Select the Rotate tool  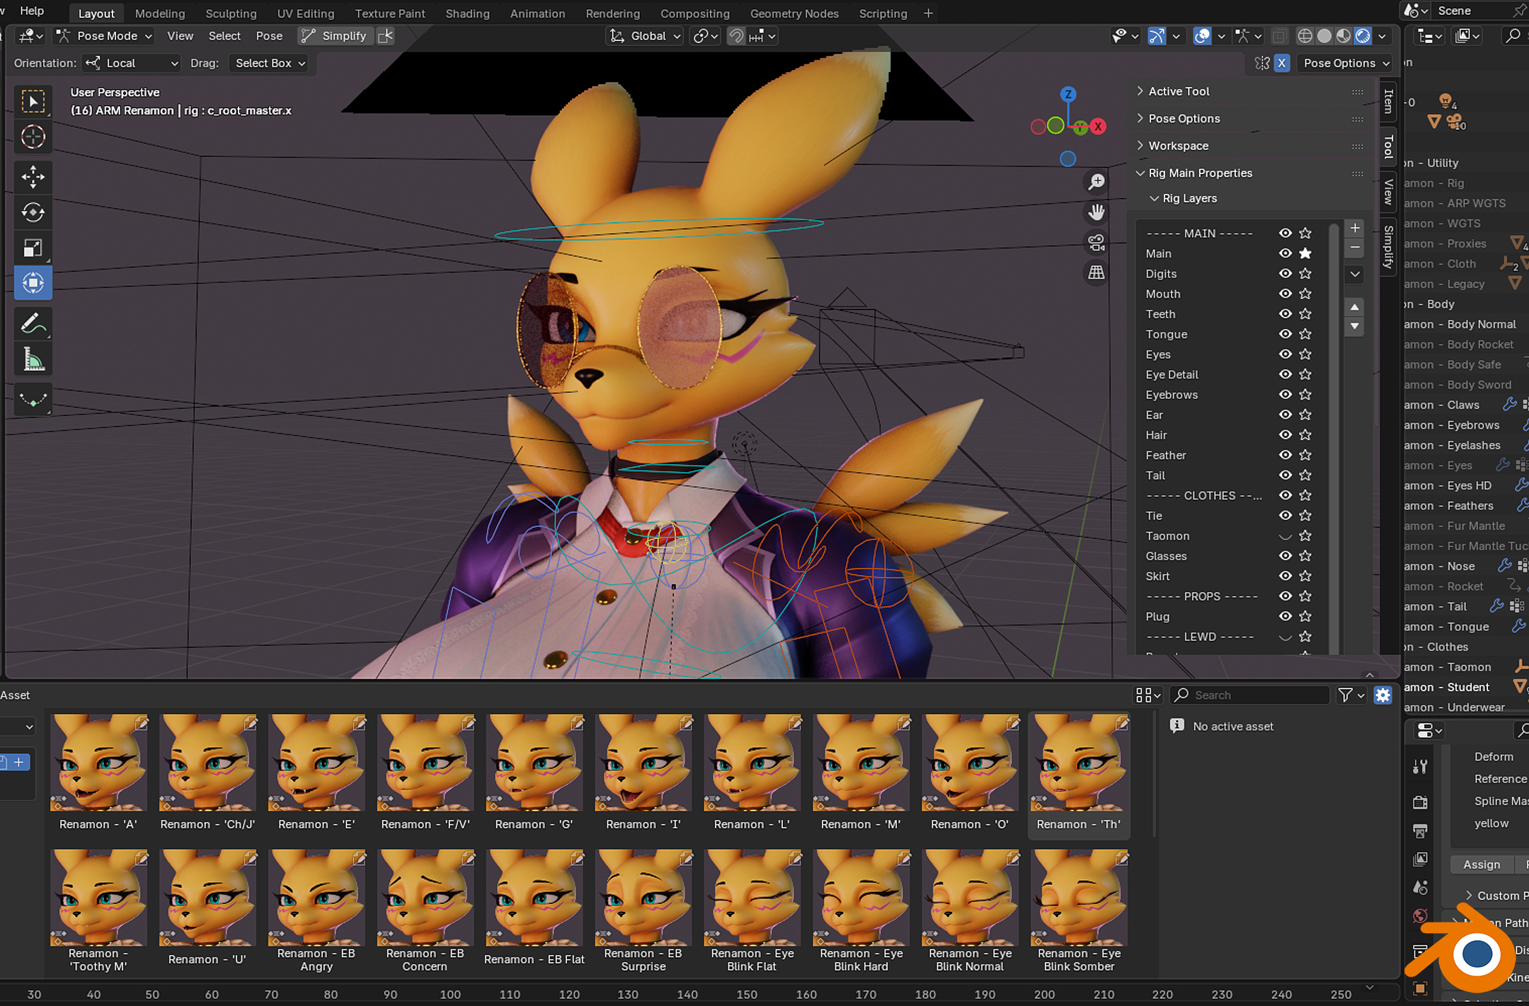coord(33,212)
